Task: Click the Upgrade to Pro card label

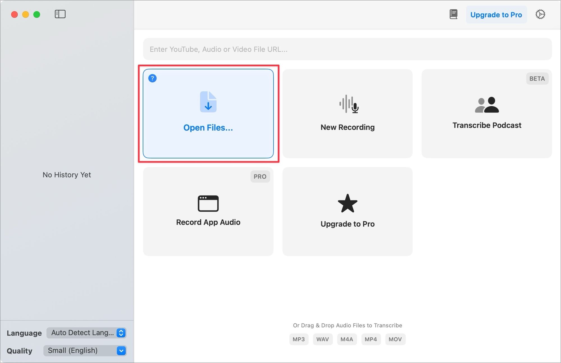Action: 348,224
